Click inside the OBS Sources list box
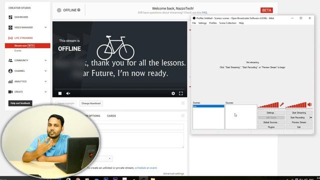The height and width of the screenshot is (180, 320). 241,117
